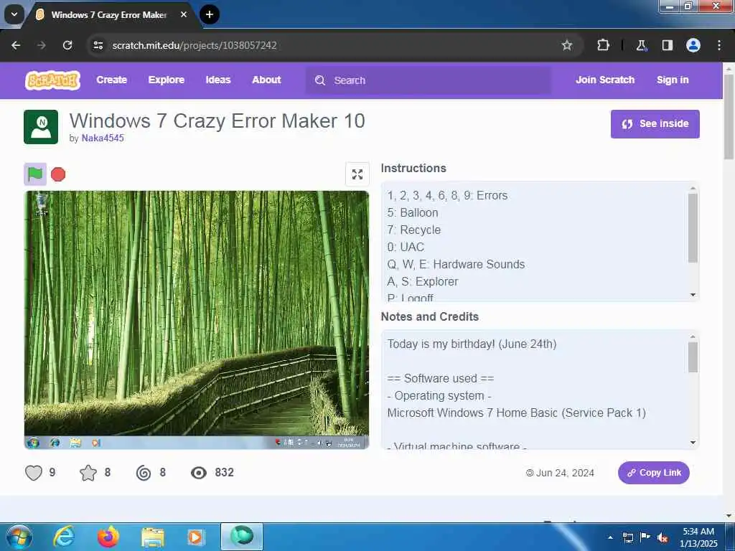Click Sign in

click(x=673, y=80)
